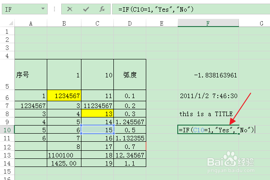Click cell with value 14
The height and width of the screenshot is (180, 270).
coord(98,121)
